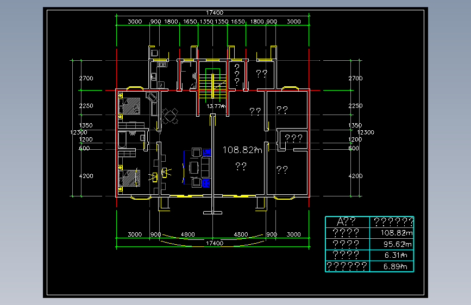Select the A?? header cell of the table

point(347,221)
